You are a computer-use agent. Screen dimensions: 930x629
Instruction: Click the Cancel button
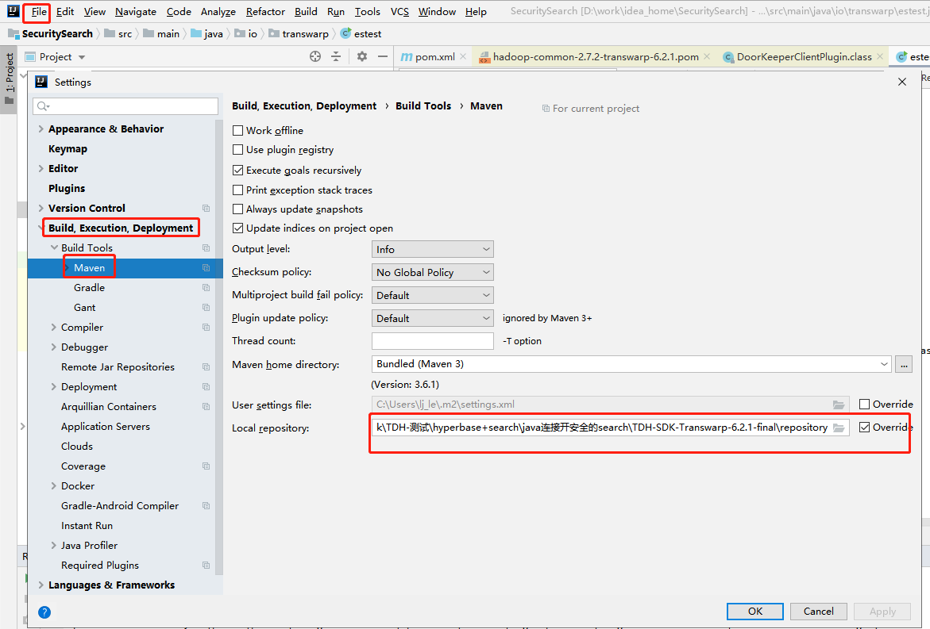818,611
